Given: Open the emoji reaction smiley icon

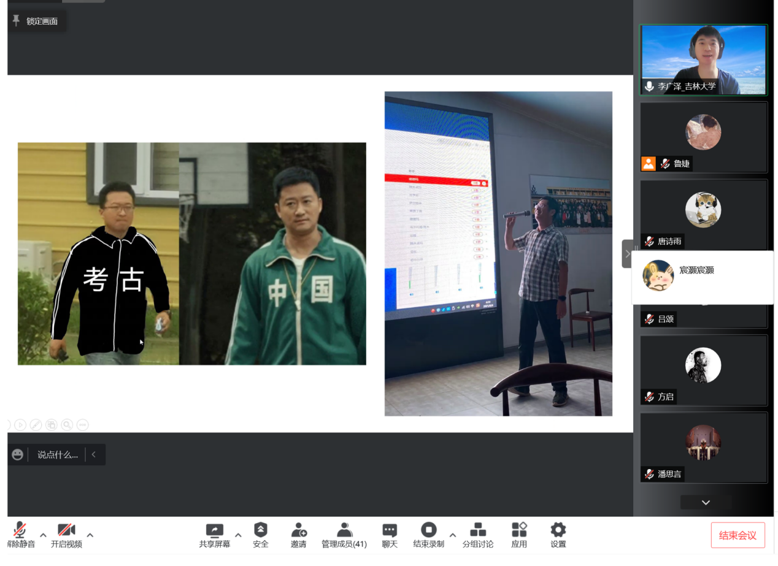Looking at the screenshot, I should pos(18,455).
